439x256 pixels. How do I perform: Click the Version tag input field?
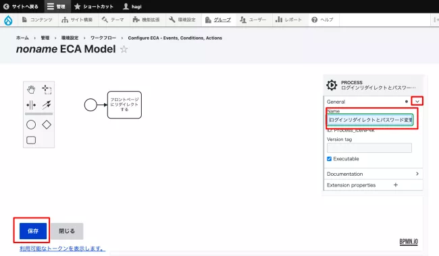pyautogui.click(x=369, y=148)
